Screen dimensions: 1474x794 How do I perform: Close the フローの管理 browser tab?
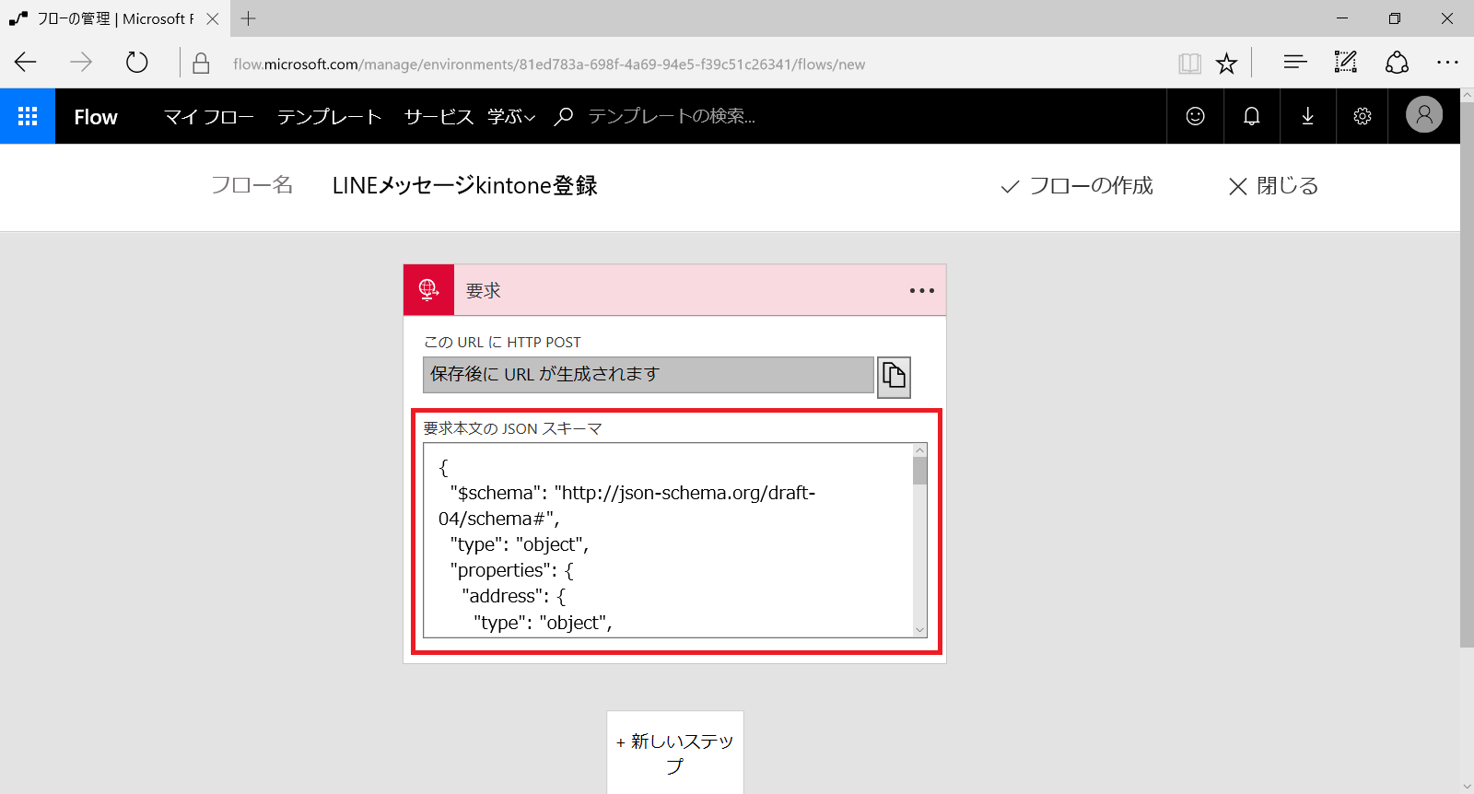(213, 18)
